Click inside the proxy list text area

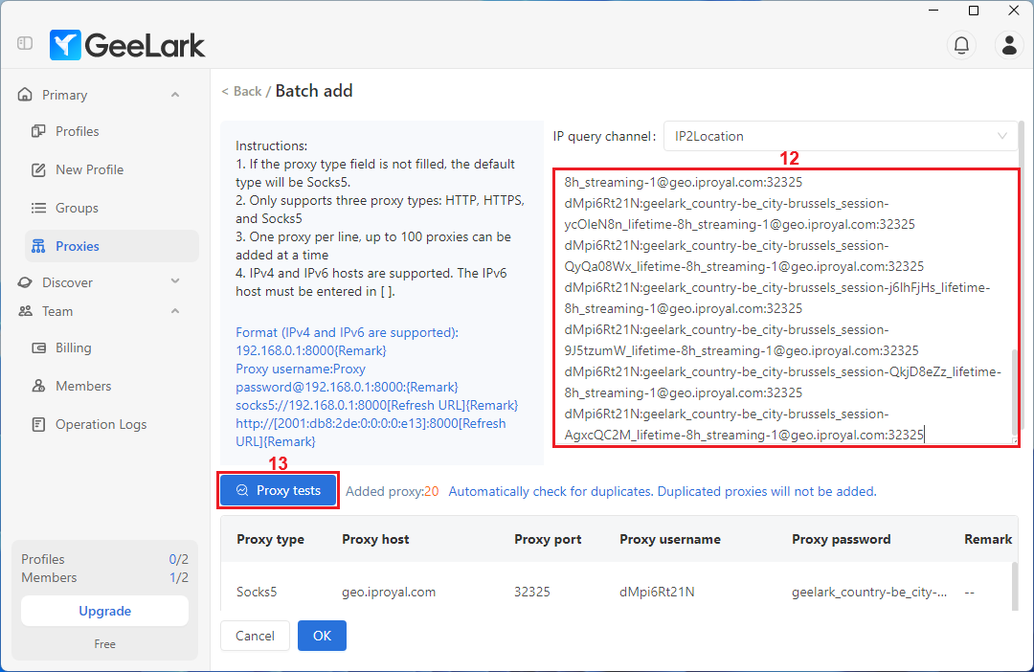(x=785, y=308)
